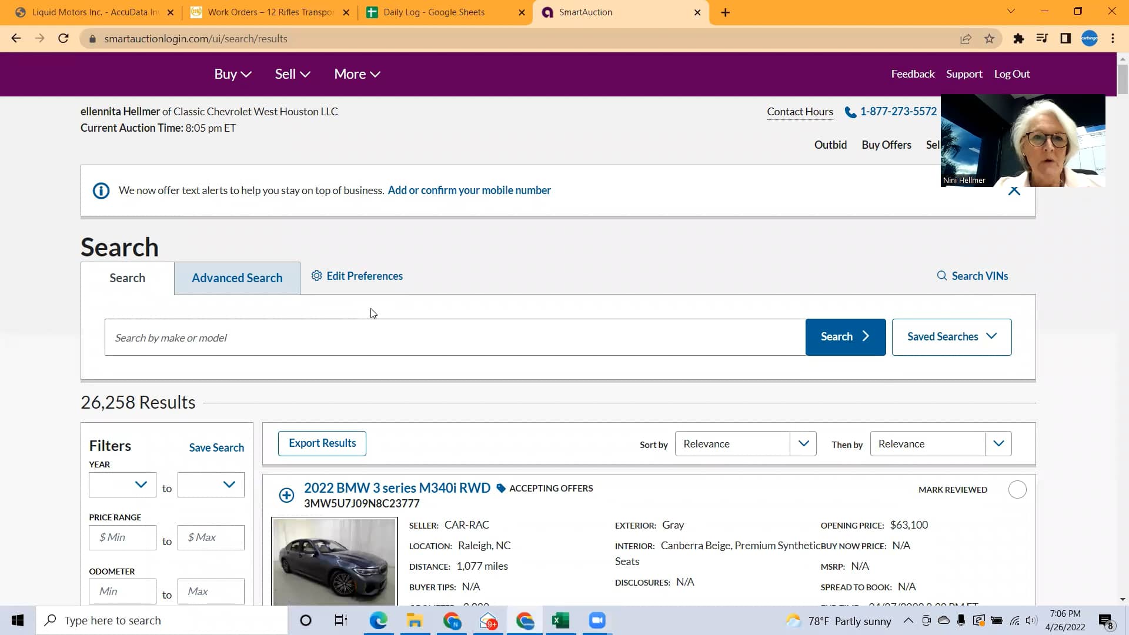This screenshot has height=635, width=1129.
Task: Open Task View on the taskbar
Action: click(x=341, y=620)
